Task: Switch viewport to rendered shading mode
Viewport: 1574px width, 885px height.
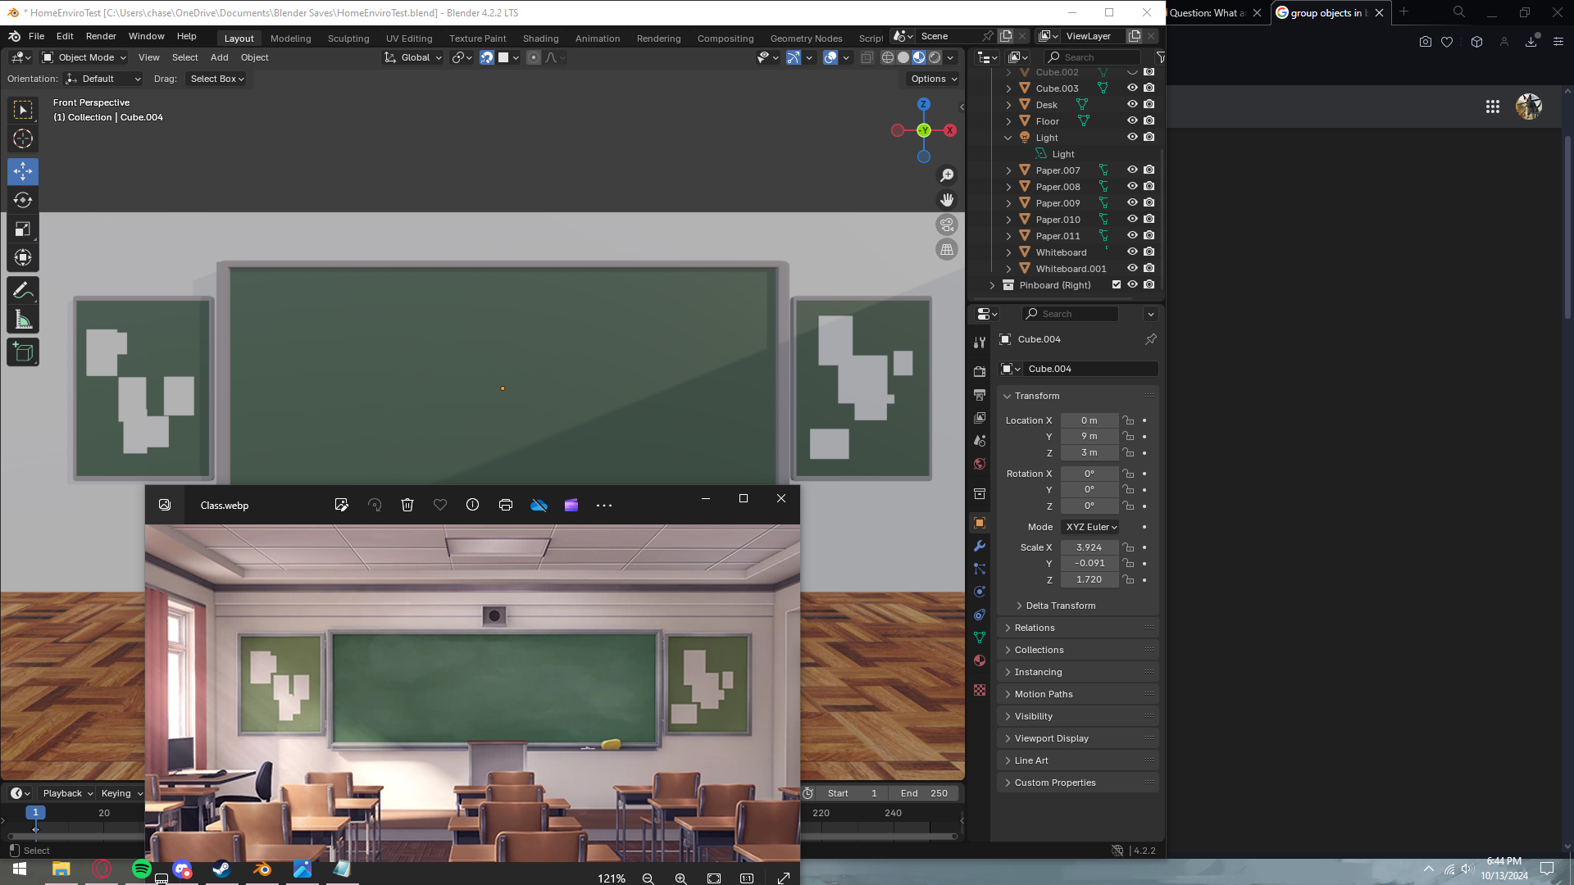Action: (x=935, y=57)
